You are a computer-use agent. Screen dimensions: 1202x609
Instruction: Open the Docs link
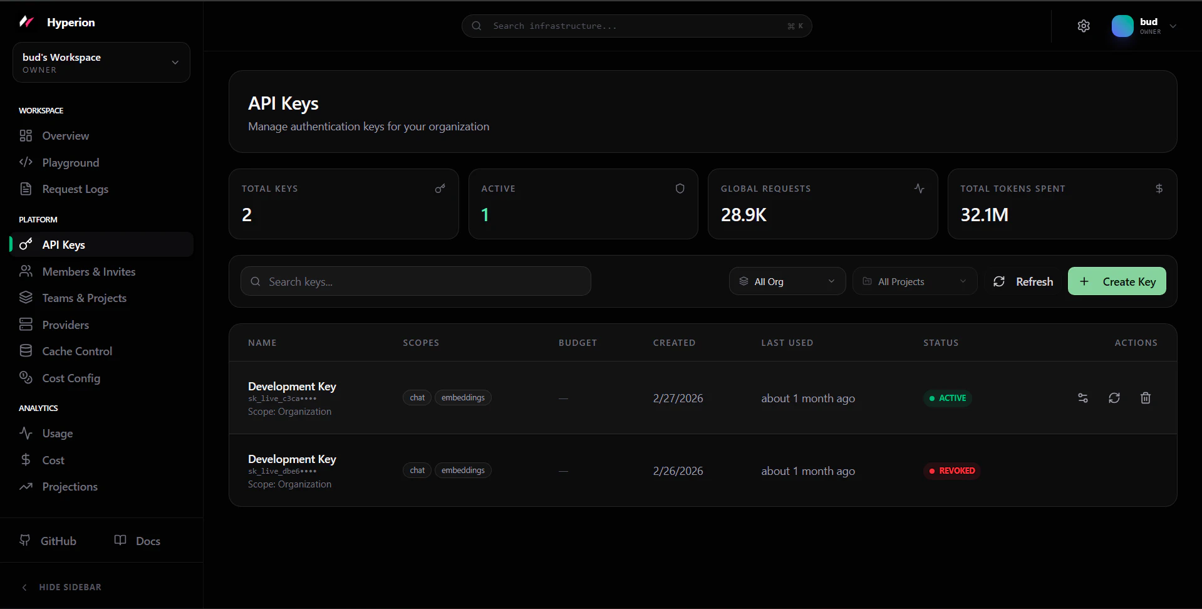tap(138, 540)
